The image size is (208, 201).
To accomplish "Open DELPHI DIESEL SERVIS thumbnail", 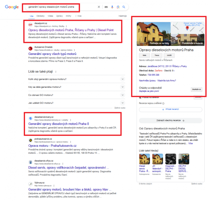I will click(x=184, y=159).
